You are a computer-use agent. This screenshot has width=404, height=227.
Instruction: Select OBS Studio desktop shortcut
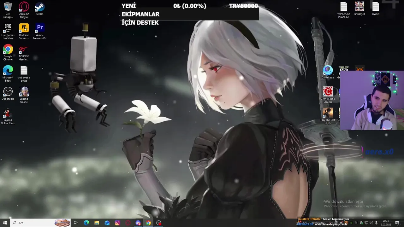point(8,93)
